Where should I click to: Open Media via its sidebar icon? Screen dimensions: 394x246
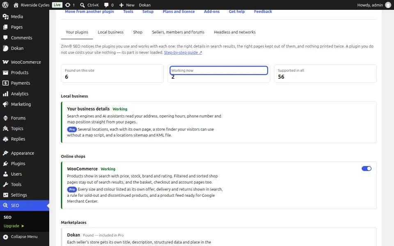pos(5,16)
